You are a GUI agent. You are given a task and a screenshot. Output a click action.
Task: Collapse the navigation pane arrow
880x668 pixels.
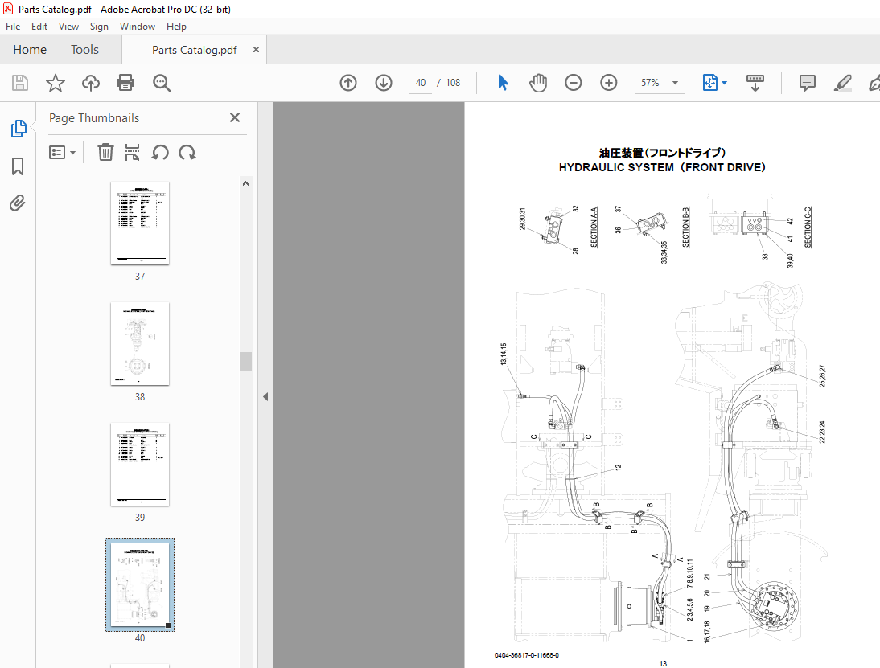(x=265, y=396)
